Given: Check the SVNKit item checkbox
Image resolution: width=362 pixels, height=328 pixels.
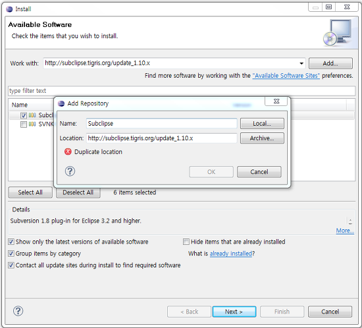Looking at the screenshot, I should pyautogui.click(x=24, y=124).
